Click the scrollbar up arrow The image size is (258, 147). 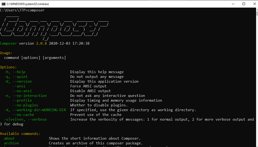coord(257,9)
